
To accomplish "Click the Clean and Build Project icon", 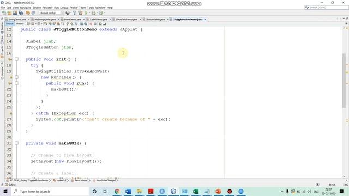I will [80, 13].
